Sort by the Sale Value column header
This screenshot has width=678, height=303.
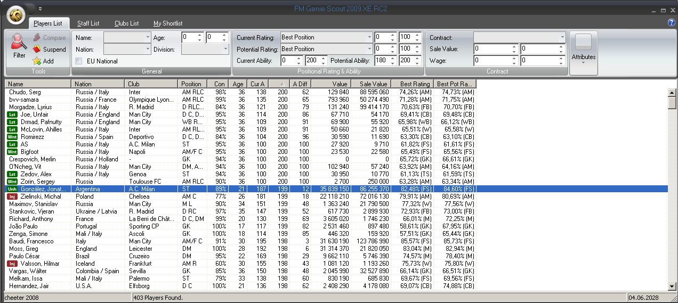coord(373,84)
